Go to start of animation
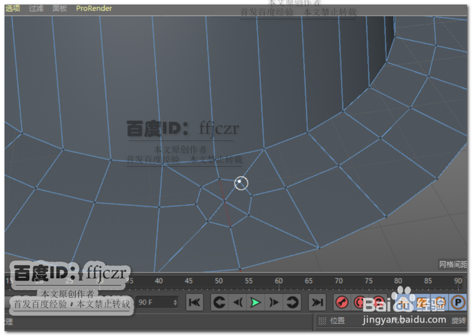 click(194, 302)
